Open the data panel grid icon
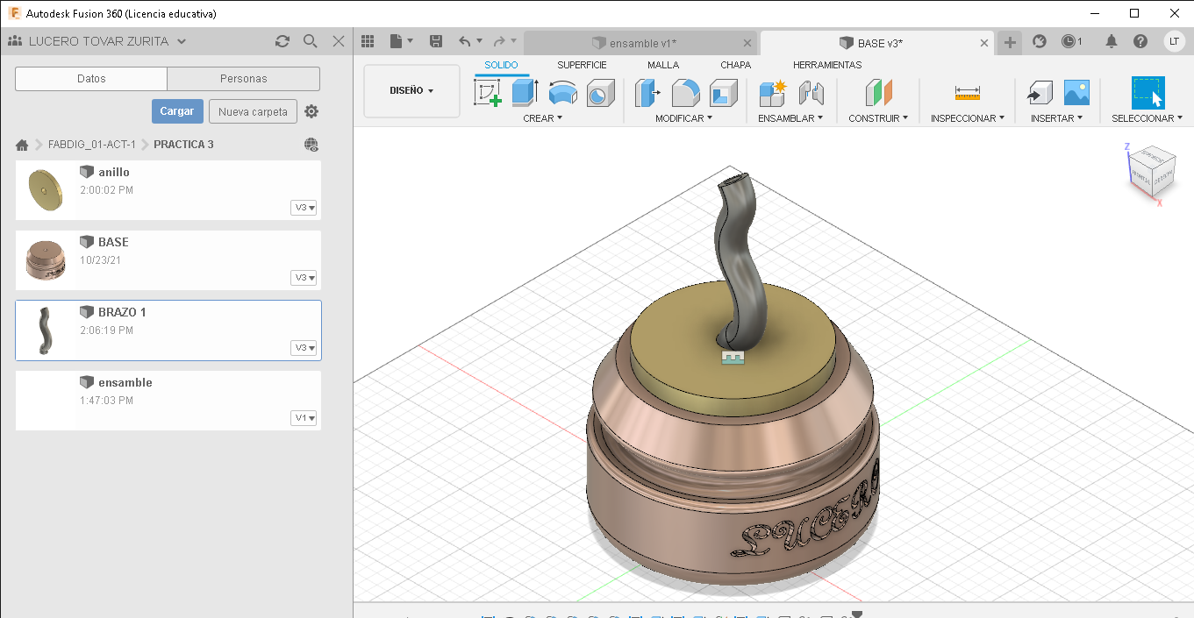Viewport: 1194px width, 618px height. coord(368,41)
